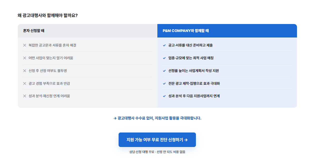This screenshot has height=166, width=316.
Task: Click the text 선정률 높이는 사업계획서 작성 지원
Action: (x=194, y=71)
